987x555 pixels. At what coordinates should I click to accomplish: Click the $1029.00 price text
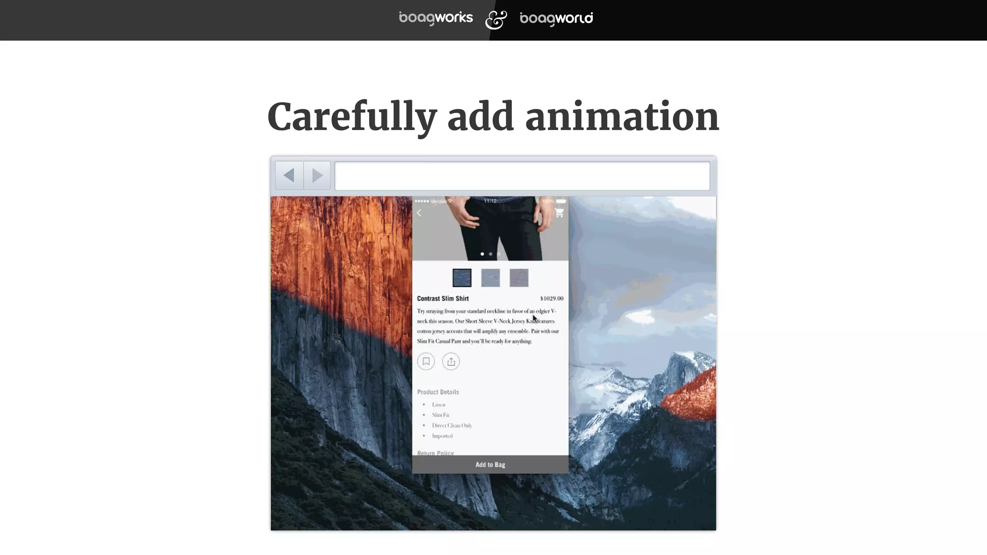click(552, 299)
